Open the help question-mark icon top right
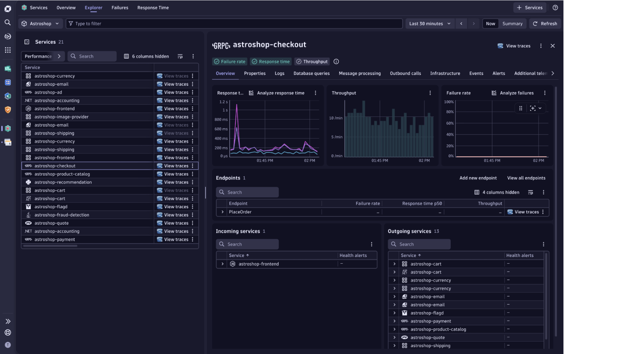The height and width of the screenshot is (354, 629). click(x=555, y=8)
